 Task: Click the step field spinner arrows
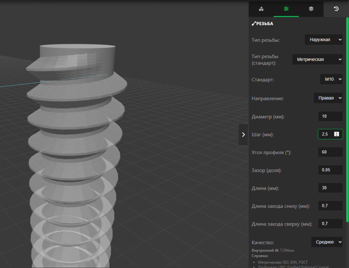pyautogui.click(x=337, y=134)
